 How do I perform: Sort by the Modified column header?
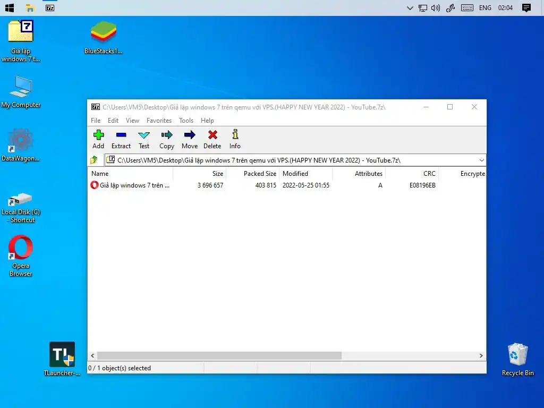[305, 174]
